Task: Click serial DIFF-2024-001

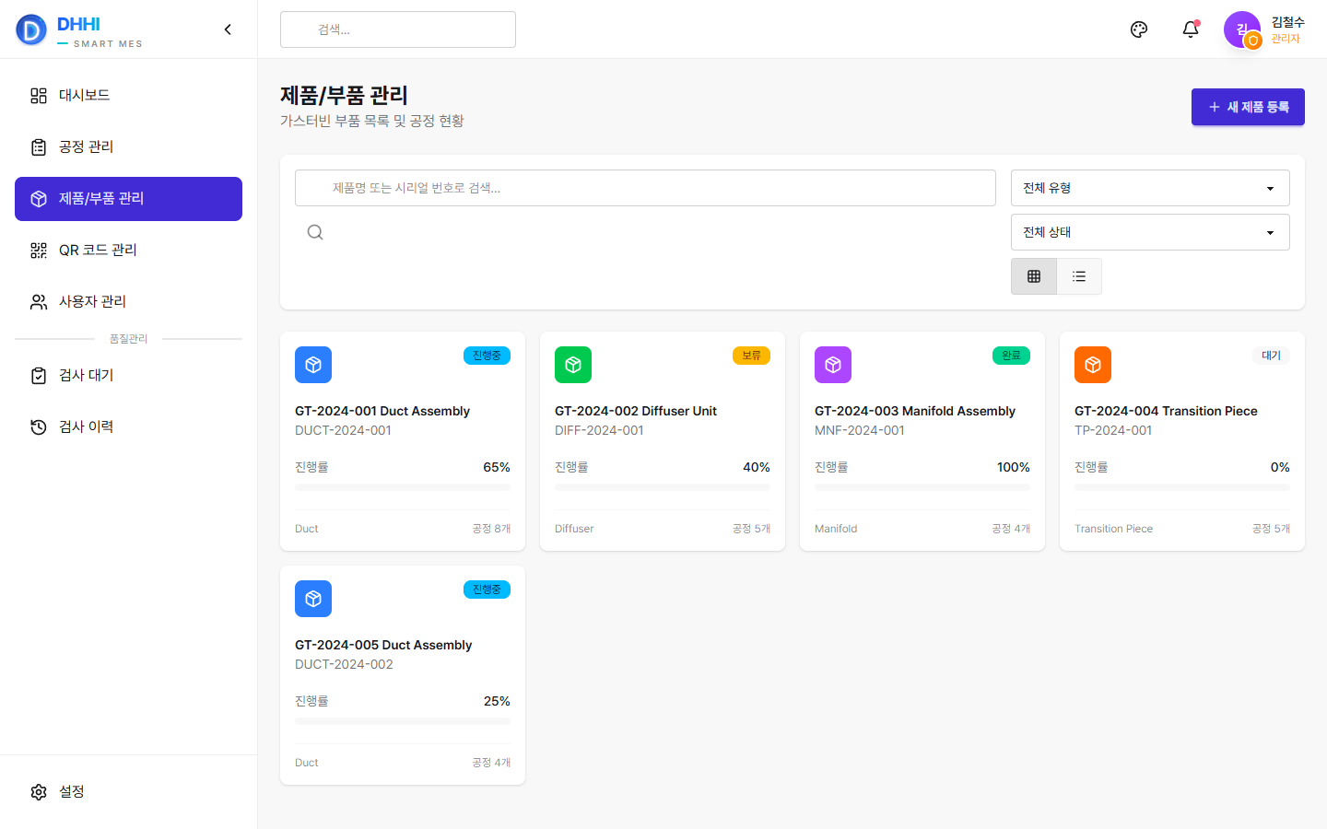Action: (x=599, y=430)
